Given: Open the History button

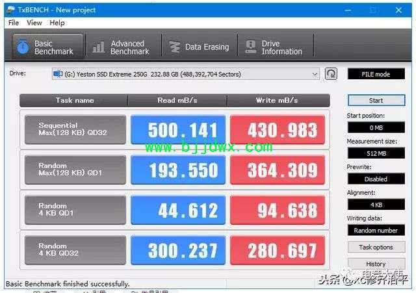Looking at the screenshot, I should coord(376,264).
